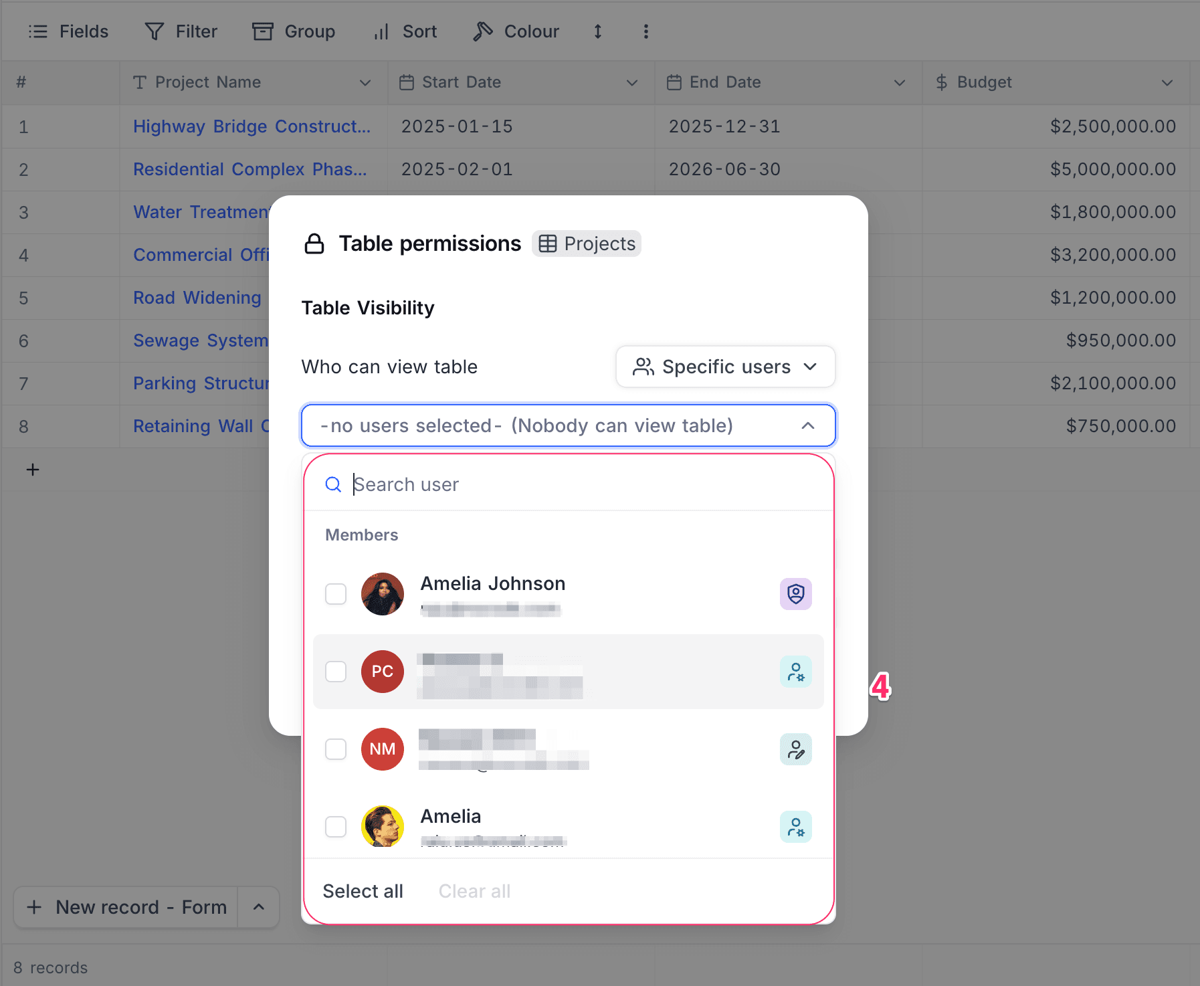Image resolution: width=1200 pixels, height=986 pixels.
Task: Open the Fields menu
Action: (x=68, y=31)
